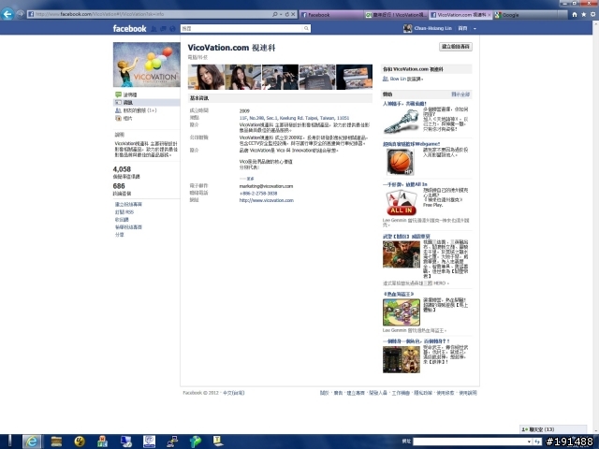Viewport: 599px width, 449px height.
Task: Open the file explorer taskbar icon
Action: point(56,442)
